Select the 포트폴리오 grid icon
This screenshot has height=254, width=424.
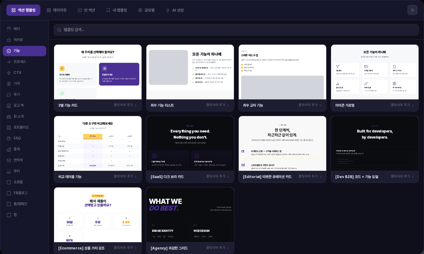(x=9, y=127)
